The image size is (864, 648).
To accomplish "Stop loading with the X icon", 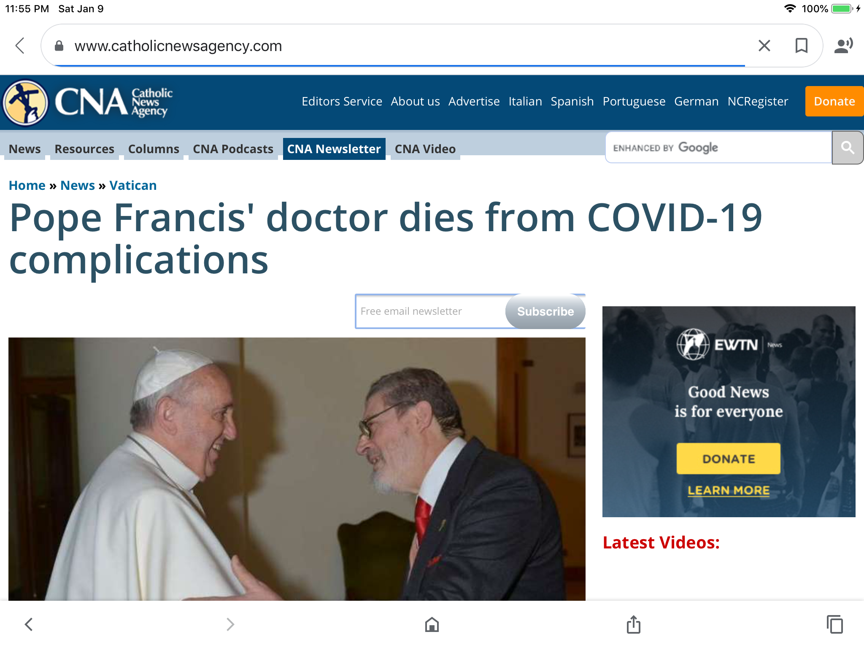I will (x=764, y=46).
